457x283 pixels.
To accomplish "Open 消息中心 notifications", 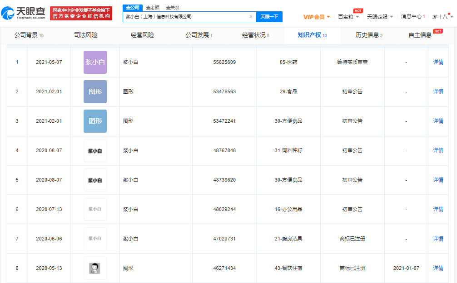I will 413,17.
